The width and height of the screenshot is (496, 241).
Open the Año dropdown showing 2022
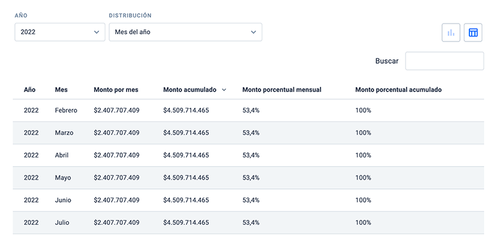point(60,32)
